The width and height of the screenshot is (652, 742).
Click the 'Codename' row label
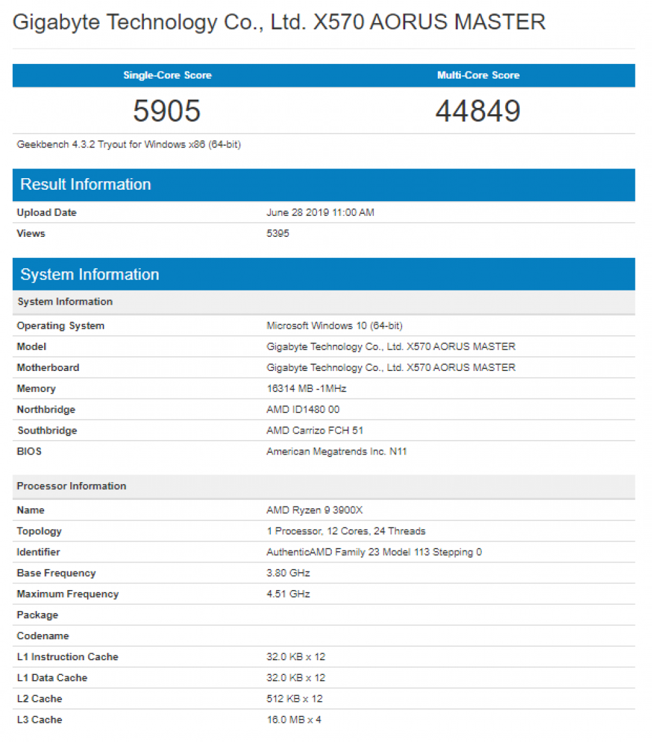point(43,636)
